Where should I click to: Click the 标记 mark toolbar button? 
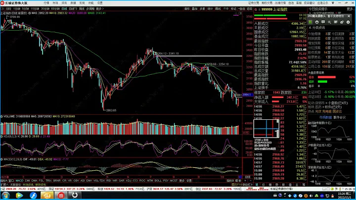233,8
